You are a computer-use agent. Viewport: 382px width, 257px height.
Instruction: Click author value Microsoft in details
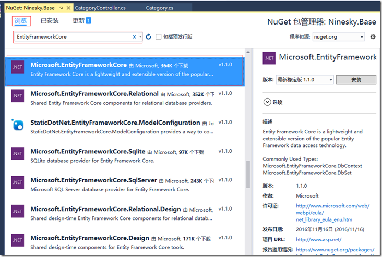tap(307, 195)
